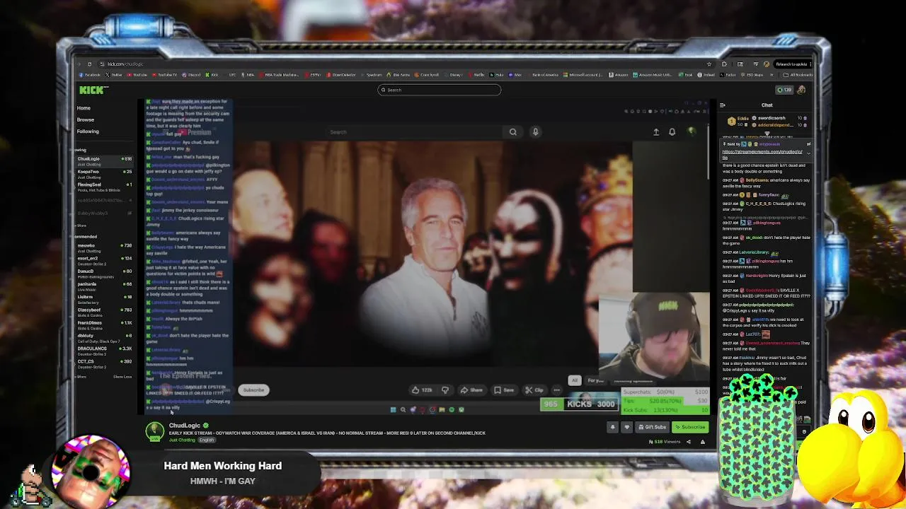Click the Share button under video
Image resolution: width=906 pixels, height=509 pixels.
click(471, 390)
